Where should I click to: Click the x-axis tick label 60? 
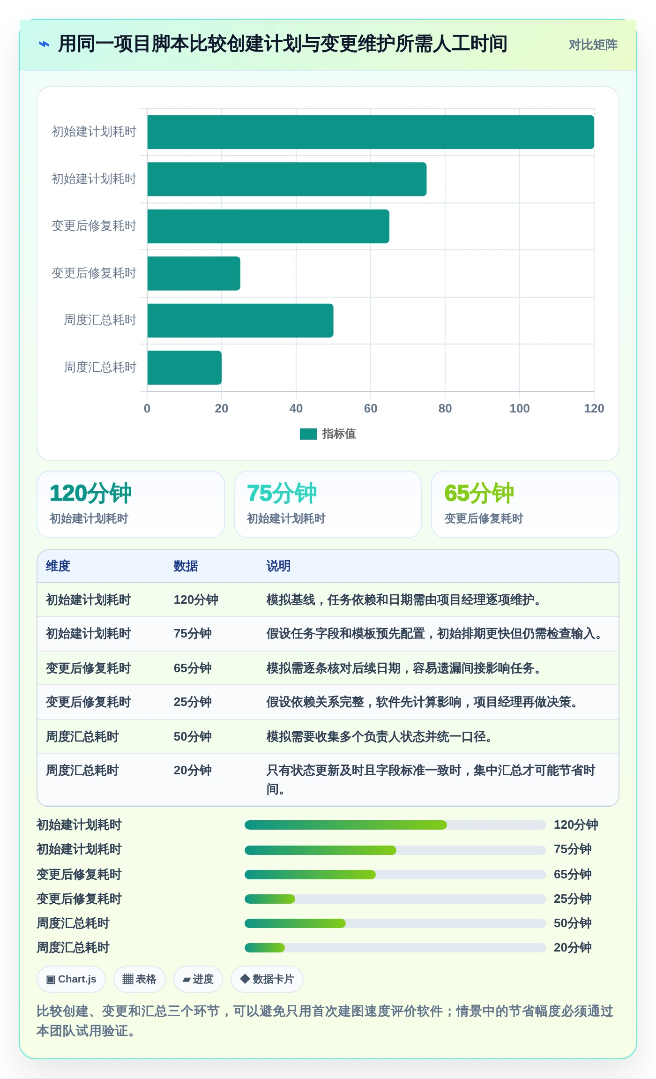click(x=371, y=408)
